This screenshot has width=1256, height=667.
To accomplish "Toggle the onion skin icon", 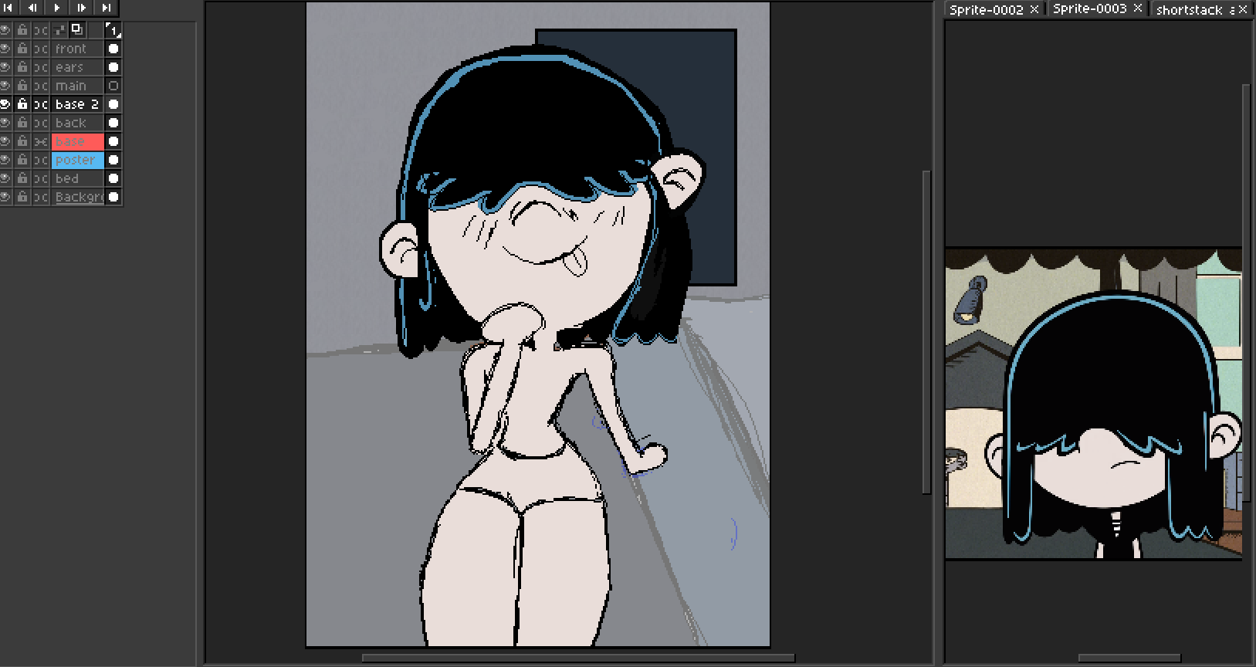I will pyautogui.click(x=77, y=30).
